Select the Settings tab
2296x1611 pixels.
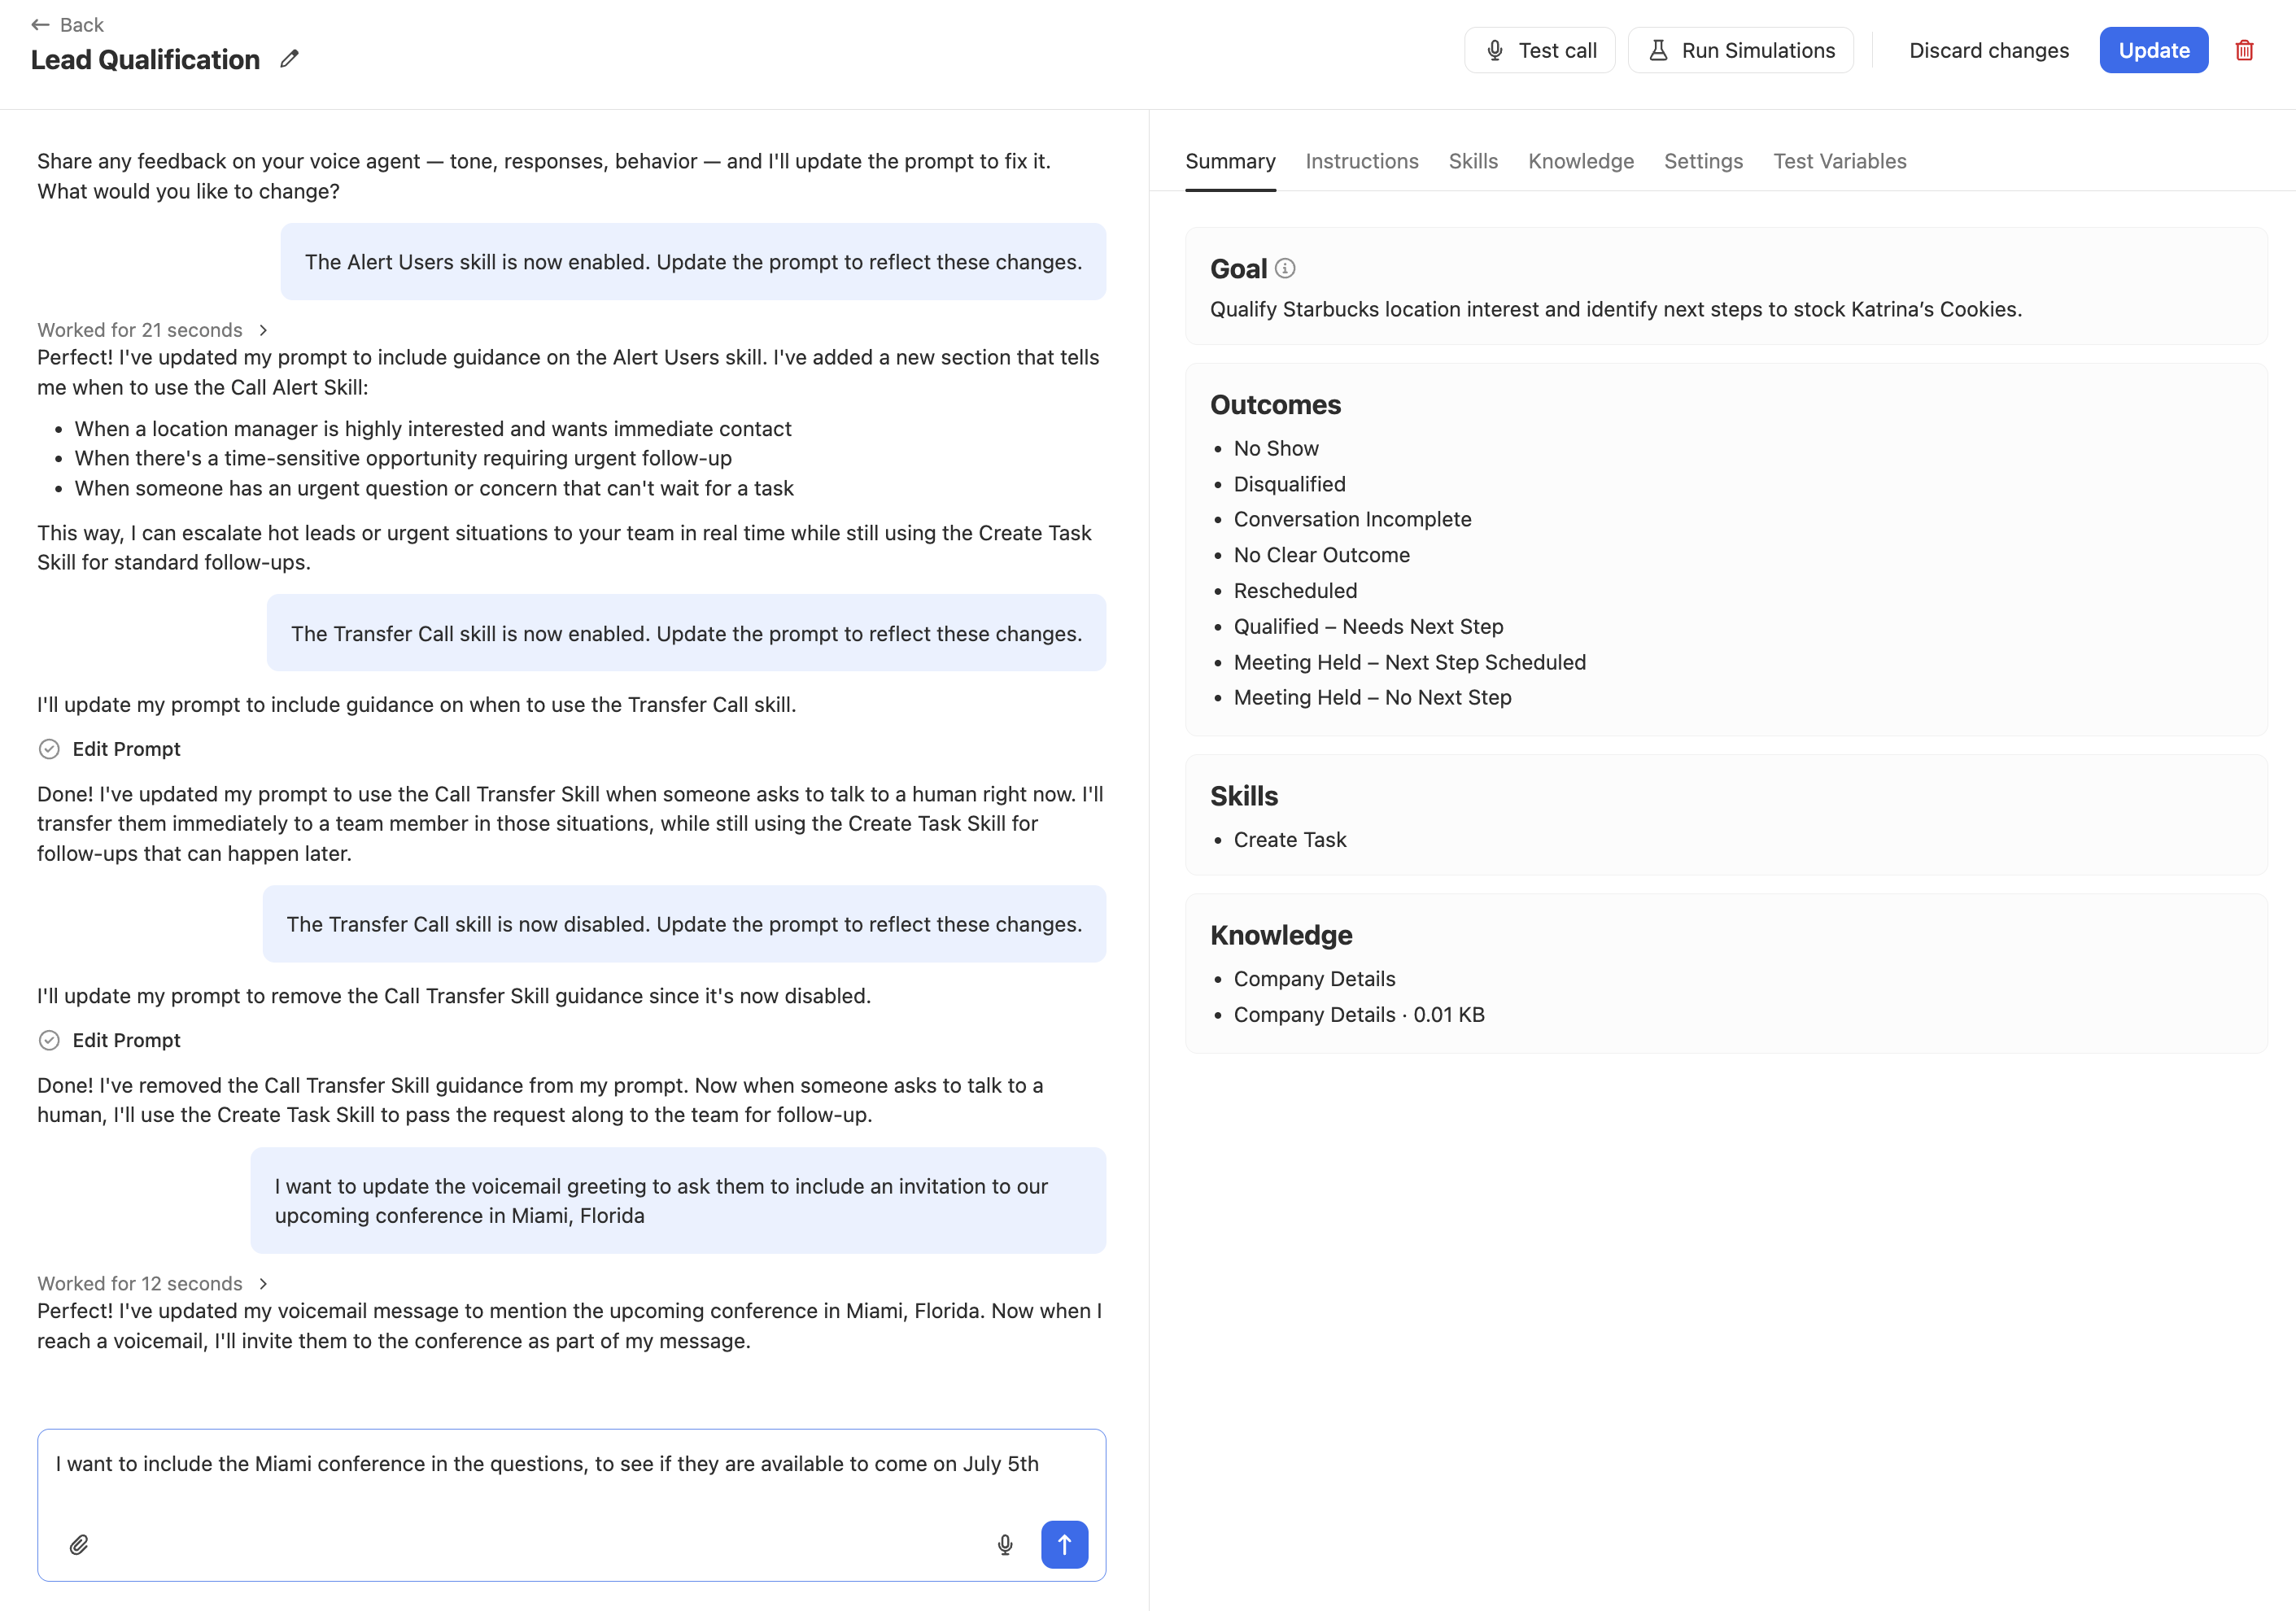(x=1703, y=161)
